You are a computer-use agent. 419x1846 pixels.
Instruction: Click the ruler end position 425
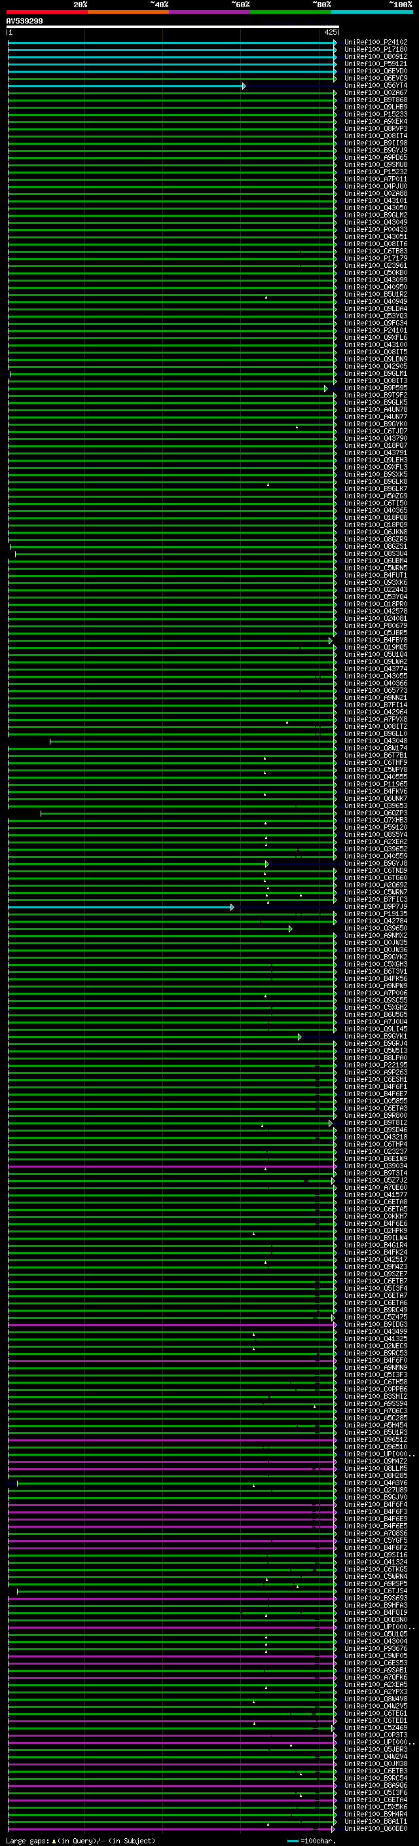tap(330, 32)
